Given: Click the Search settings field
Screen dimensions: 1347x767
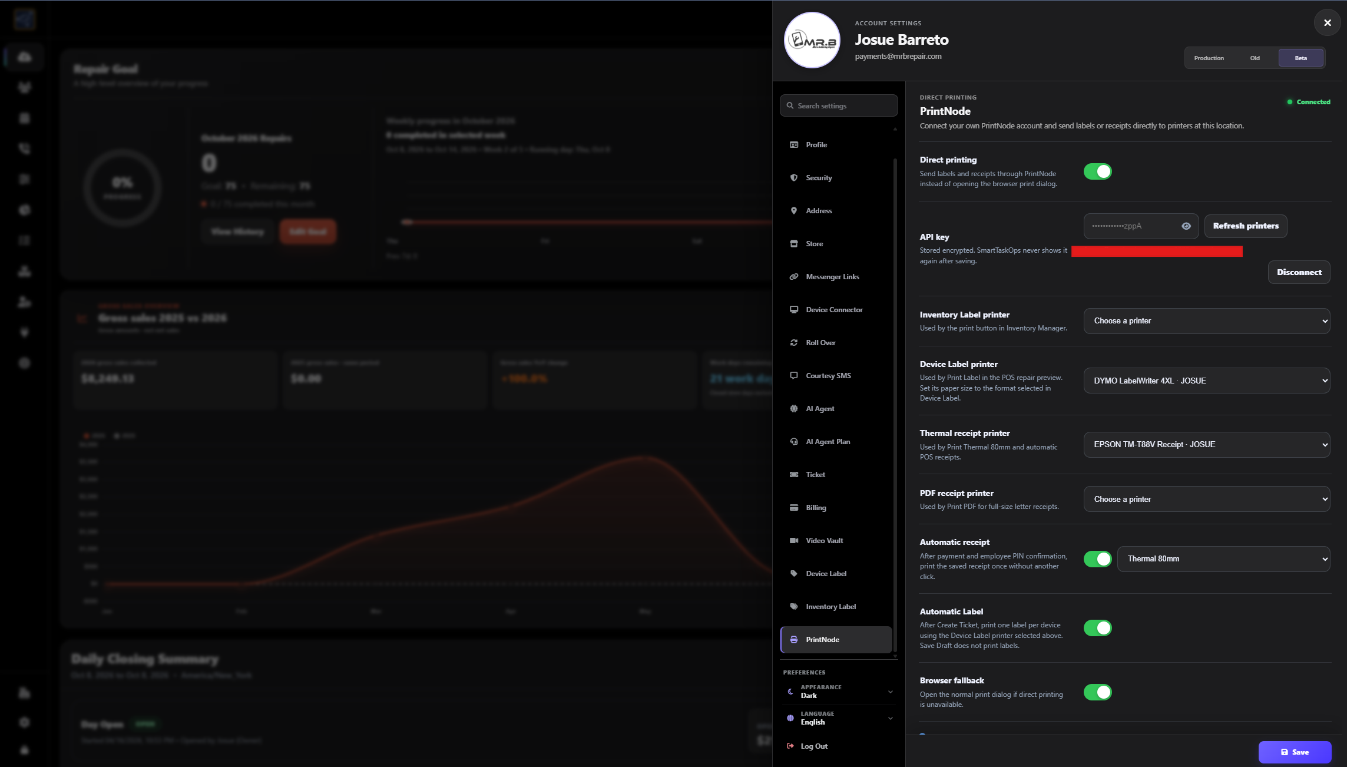Looking at the screenshot, I should point(839,106).
